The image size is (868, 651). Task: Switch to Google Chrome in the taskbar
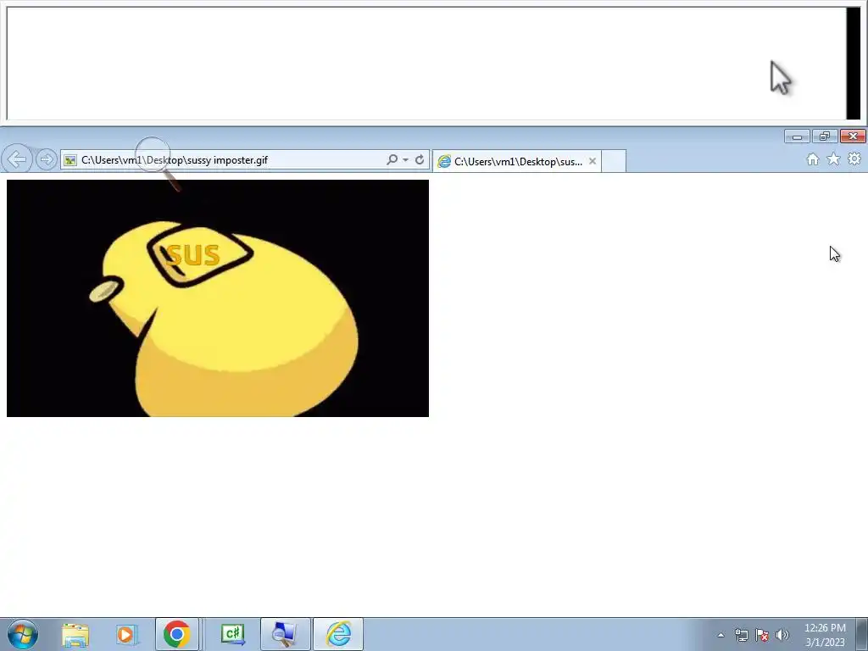click(x=176, y=634)
